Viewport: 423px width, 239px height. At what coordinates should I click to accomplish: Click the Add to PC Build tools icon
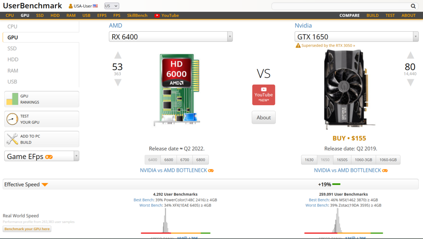tap(12, 139)
